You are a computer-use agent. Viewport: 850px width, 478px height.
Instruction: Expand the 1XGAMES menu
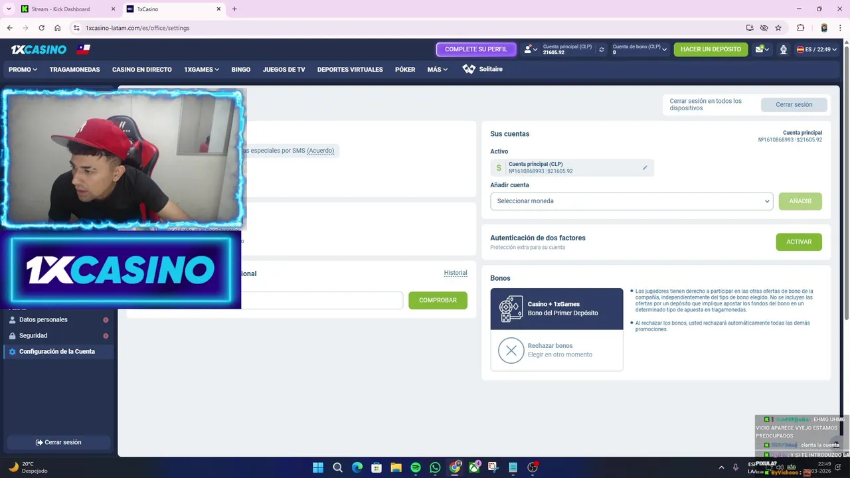(x=201, y=69)
